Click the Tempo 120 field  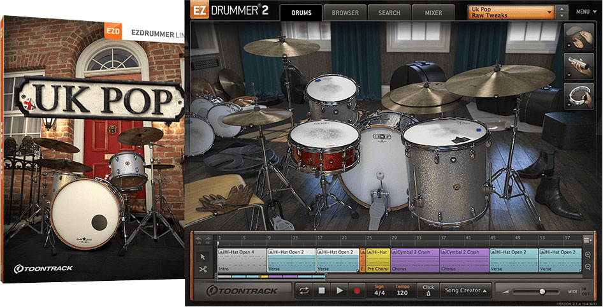(402, 290)
